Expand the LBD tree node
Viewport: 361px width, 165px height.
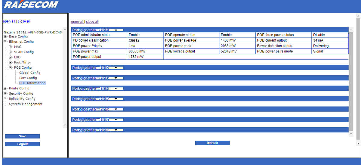point(11,57)
